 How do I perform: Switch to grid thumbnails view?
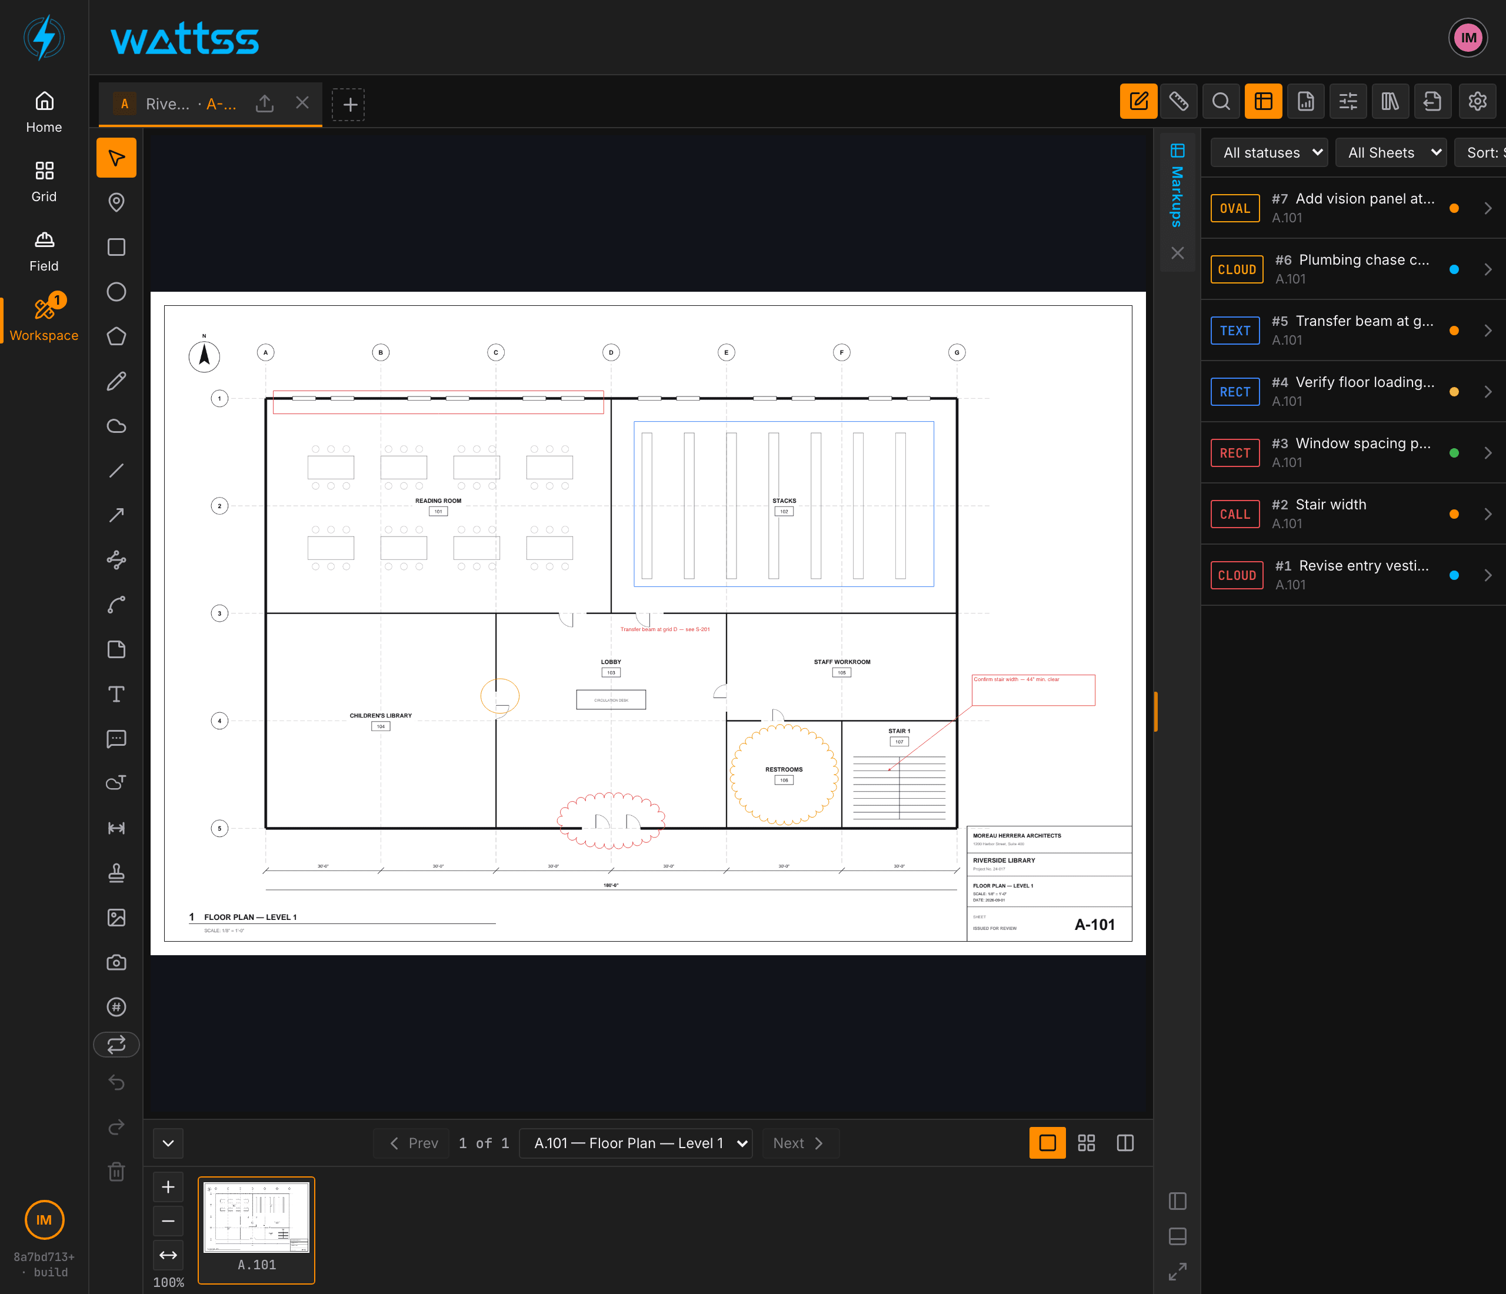1086,1143
